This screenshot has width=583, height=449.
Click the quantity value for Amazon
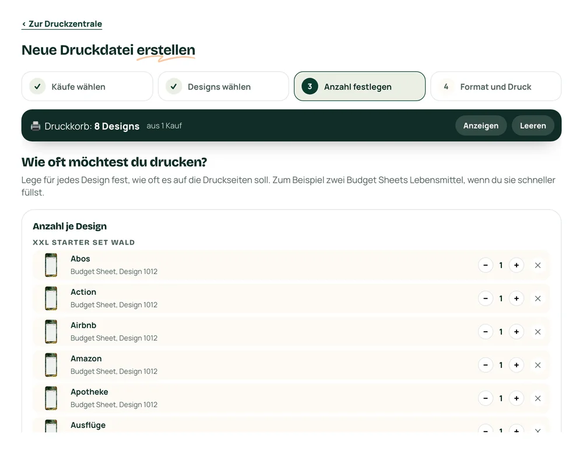click(501, 365)
